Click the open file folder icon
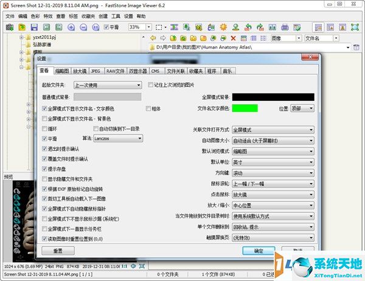 click(22, 27)
